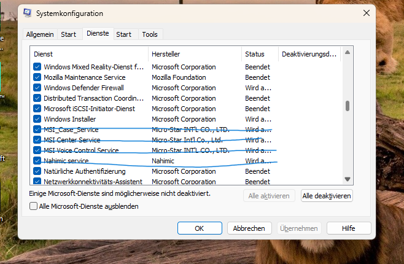
Task: Click the services list scrollbar thumb
Action: [x=347, y=106]
